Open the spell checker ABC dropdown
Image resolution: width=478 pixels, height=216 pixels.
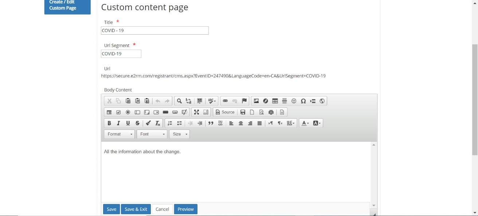(212, 101)
